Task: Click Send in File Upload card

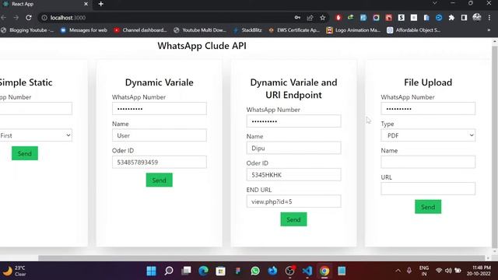Action: [x=428, y=207]
